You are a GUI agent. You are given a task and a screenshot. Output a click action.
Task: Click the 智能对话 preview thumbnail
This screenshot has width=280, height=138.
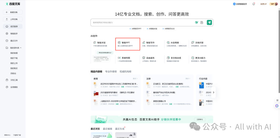pyautogui.click(x=103, y=57)
